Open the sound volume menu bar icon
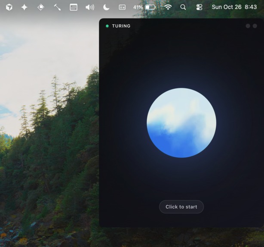Image resolution: width=264 pixels, height=247 pixels. (90, 7)
